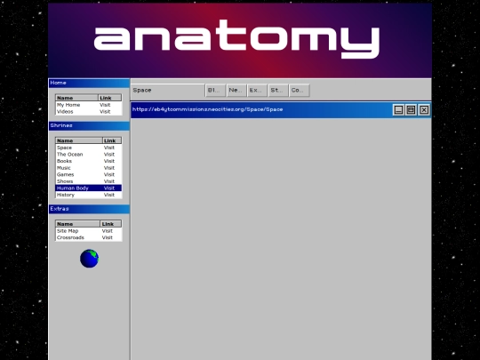
Task: Click the Name column header in Home table
Action: tap(76, 98)
